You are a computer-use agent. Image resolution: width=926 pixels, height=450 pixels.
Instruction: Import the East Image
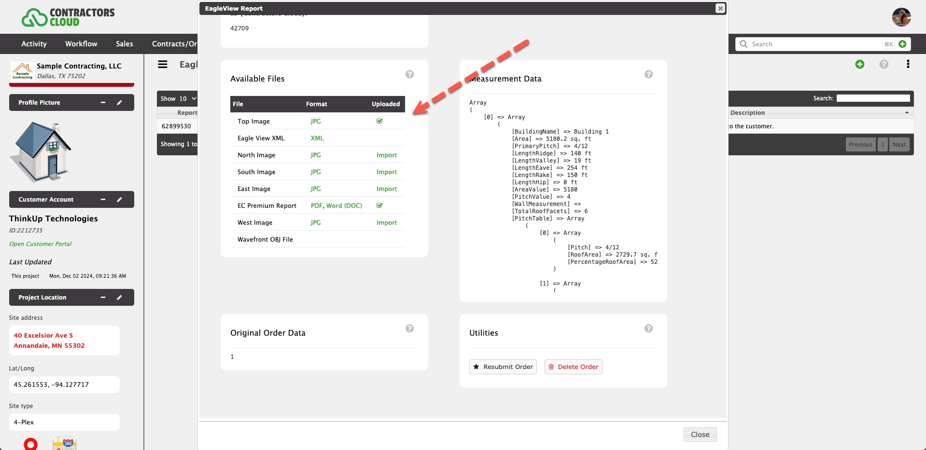point(387,189)
